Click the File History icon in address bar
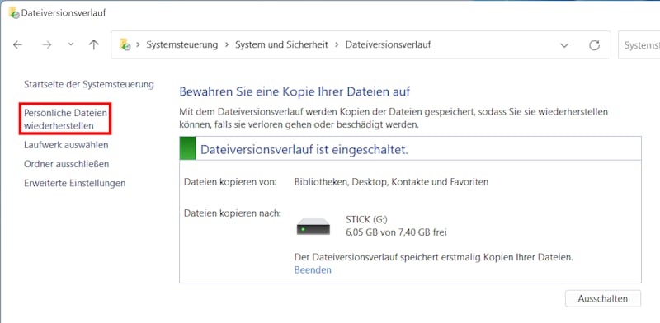The image size is (660, 323). coord(125,44)
